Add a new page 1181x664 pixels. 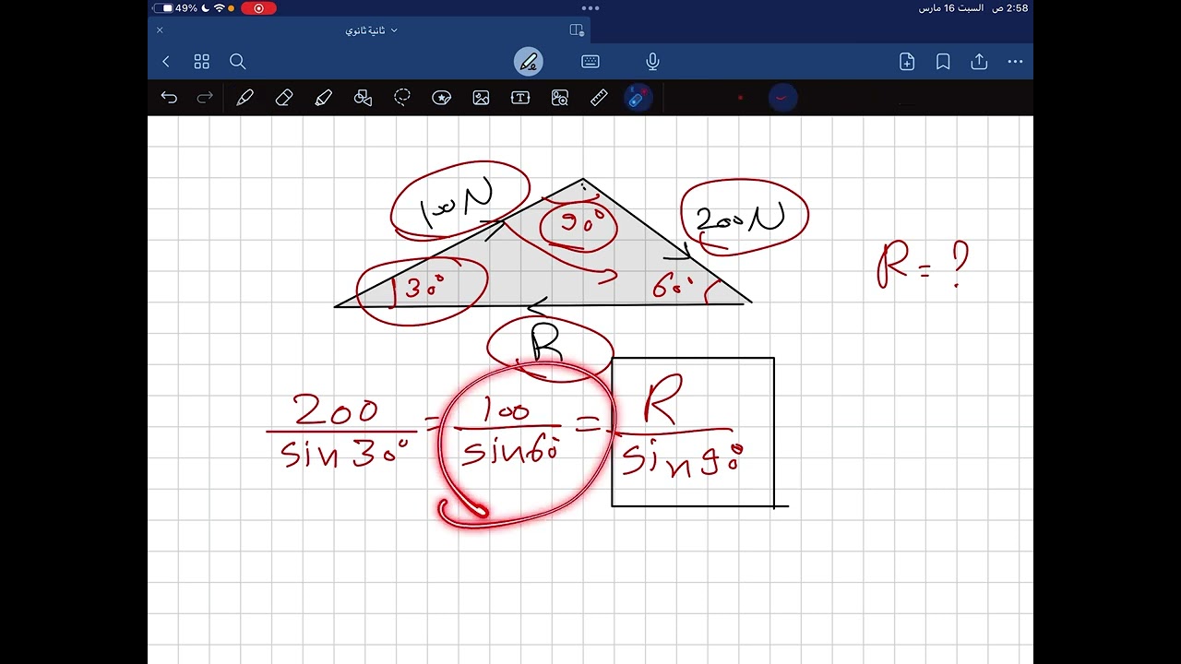point(907,62)
